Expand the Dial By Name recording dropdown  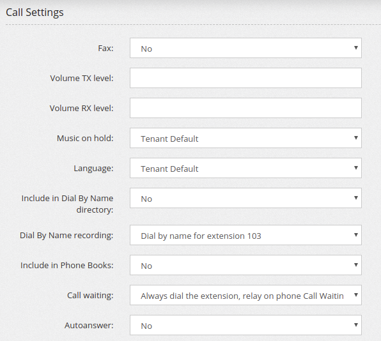pos(245,235)
